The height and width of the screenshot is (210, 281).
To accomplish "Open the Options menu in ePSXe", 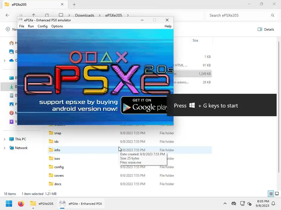I will (x=57, y=26).
